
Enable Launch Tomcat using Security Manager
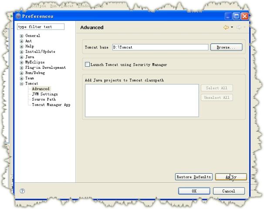tap(87, 64)
